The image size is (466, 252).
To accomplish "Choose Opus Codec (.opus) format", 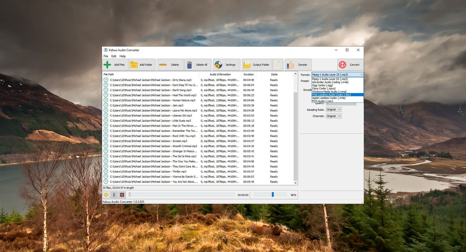I will coord(338,88).
